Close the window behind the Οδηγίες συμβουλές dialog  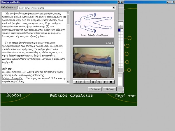pyautogui.click(x=122, y=2)
